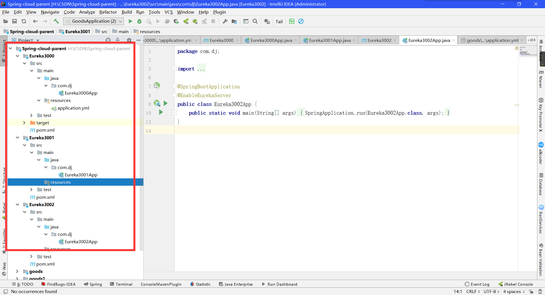Run with JRebel rocket icon
545x295 pixels.
coord(186,21)
